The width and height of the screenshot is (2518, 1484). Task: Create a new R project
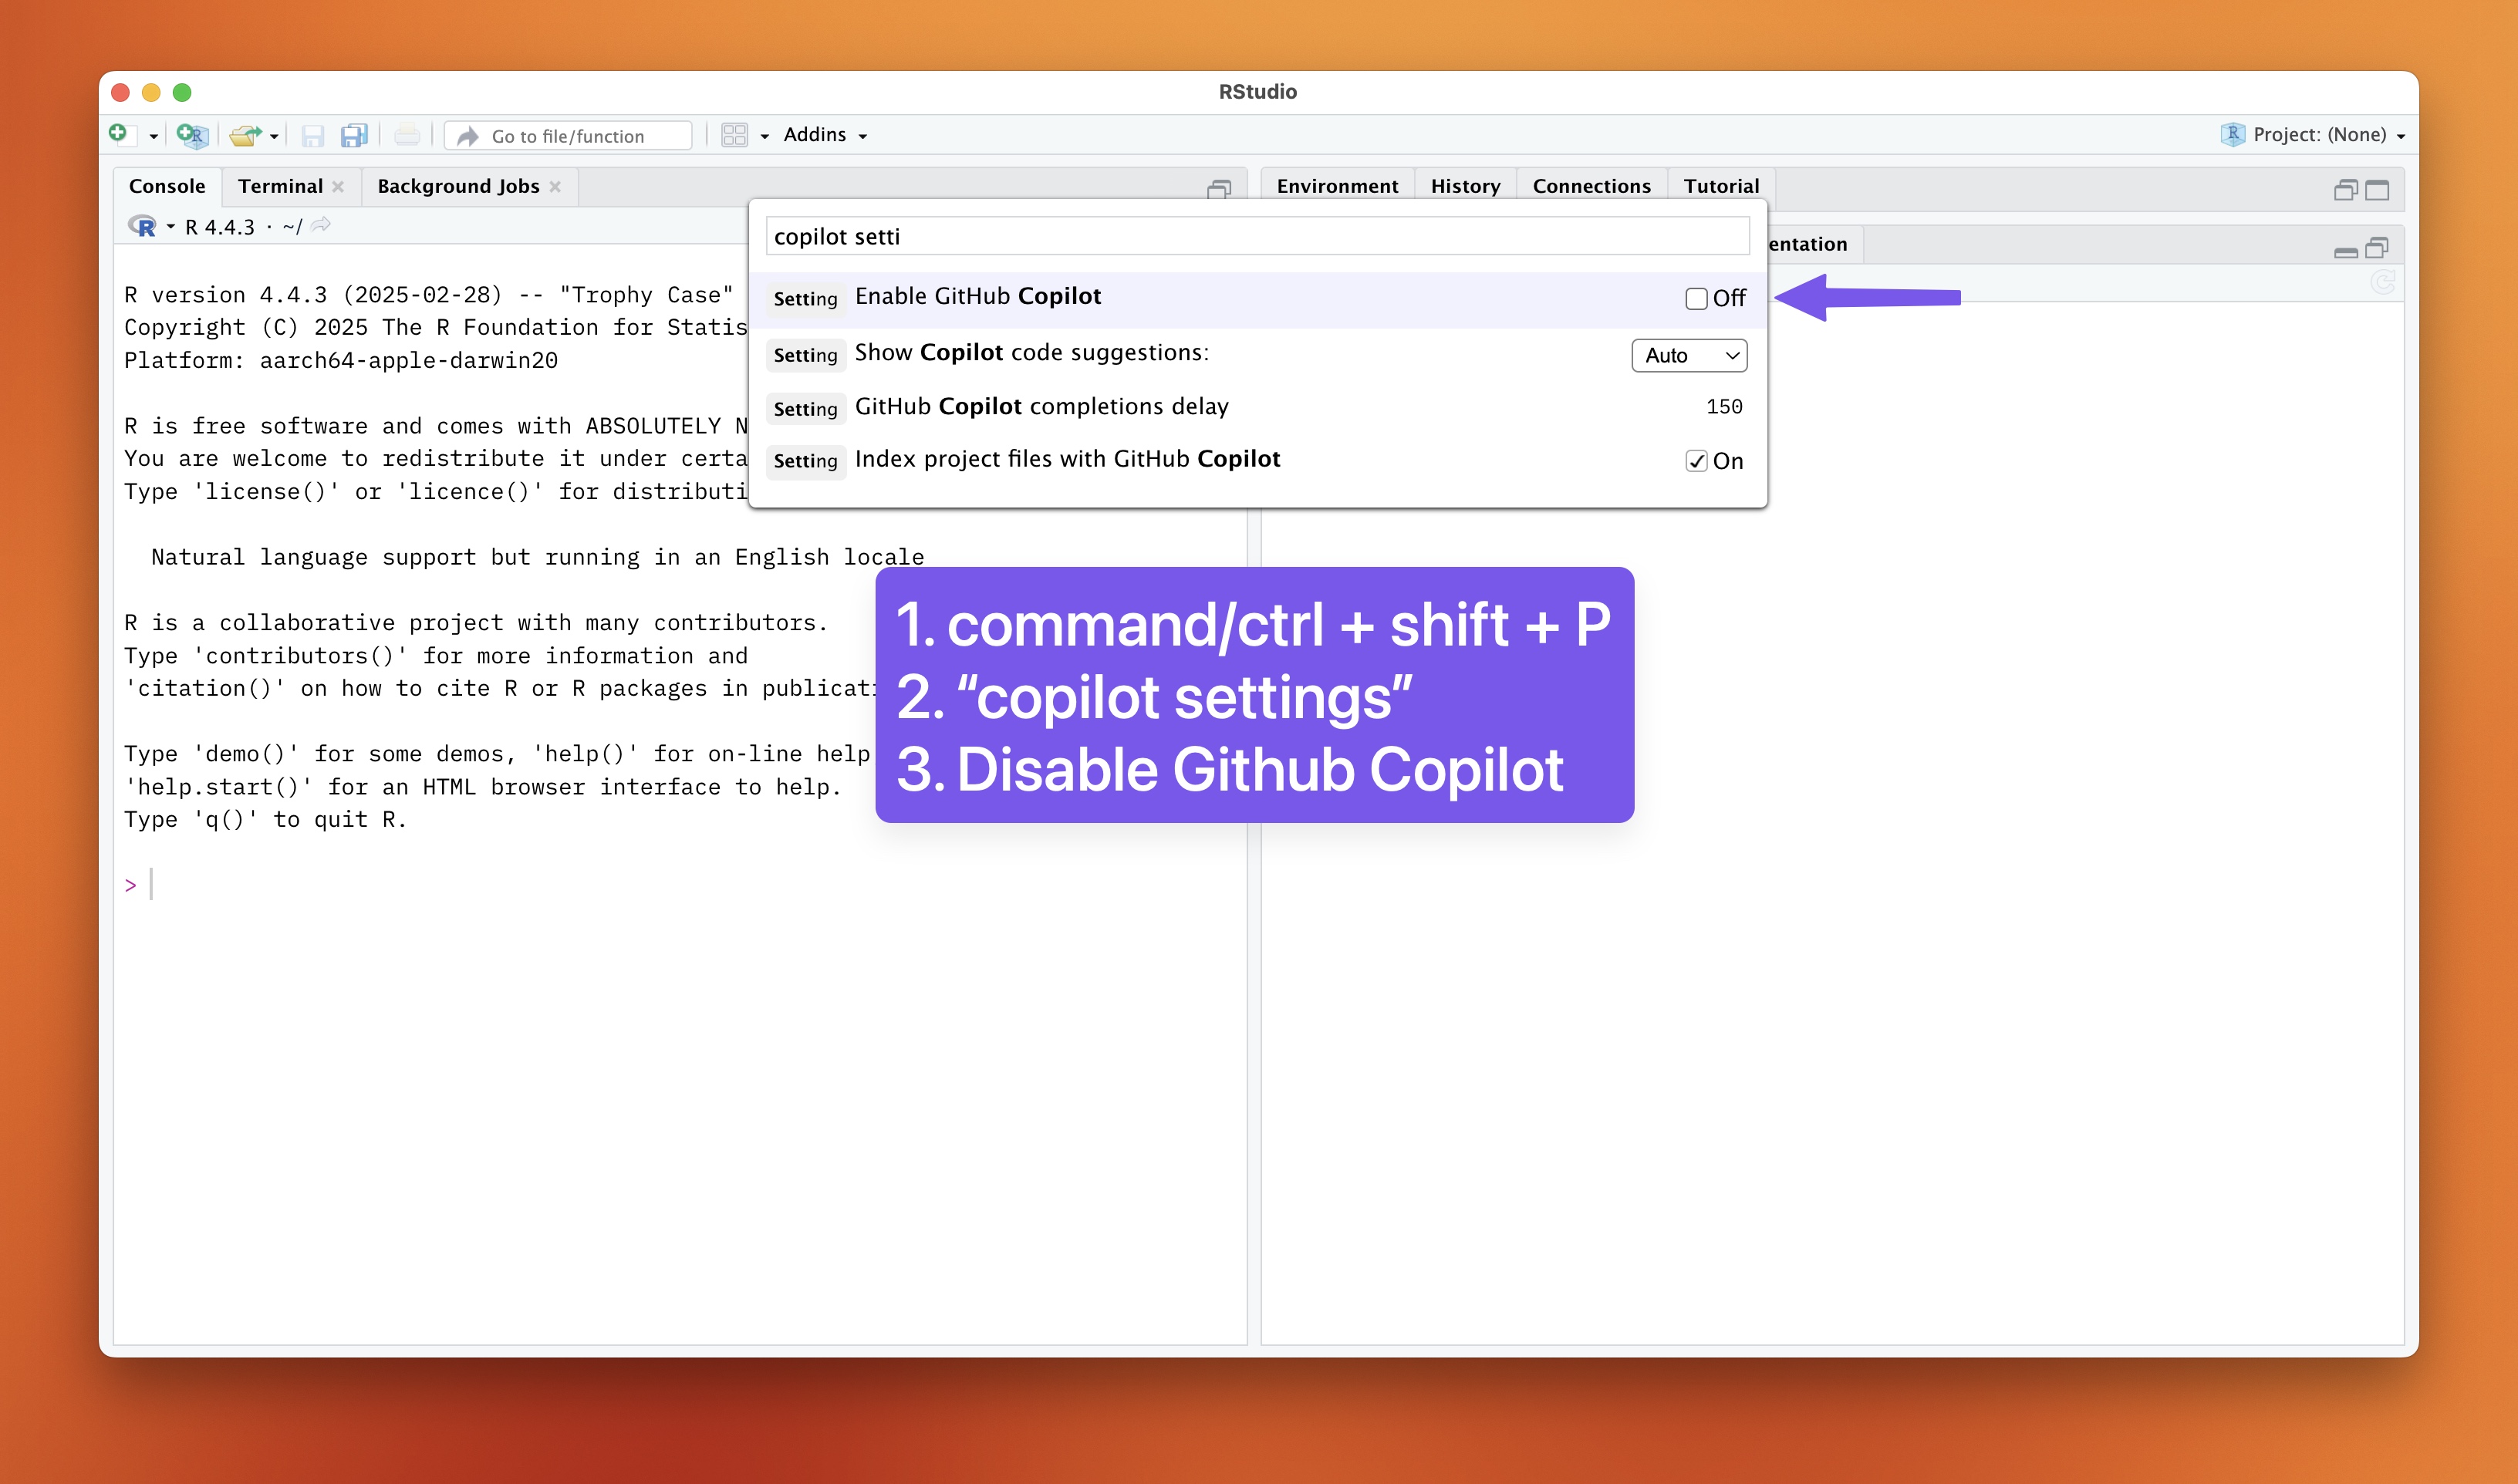coord(192,135)
